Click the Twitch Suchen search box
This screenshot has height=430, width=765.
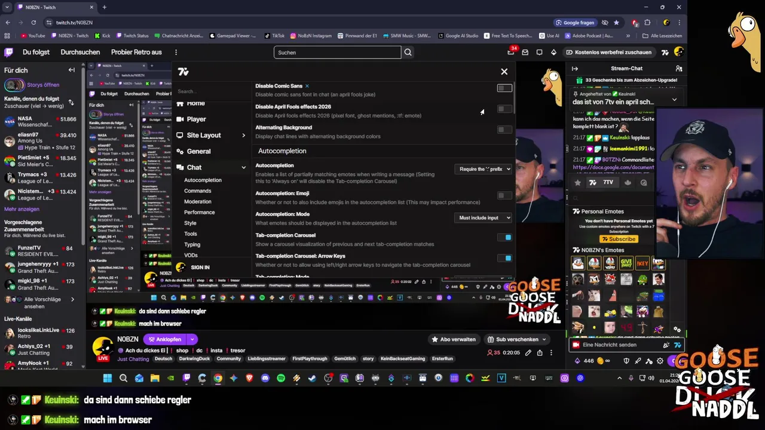pyautogui.click(x=337, y=53)
